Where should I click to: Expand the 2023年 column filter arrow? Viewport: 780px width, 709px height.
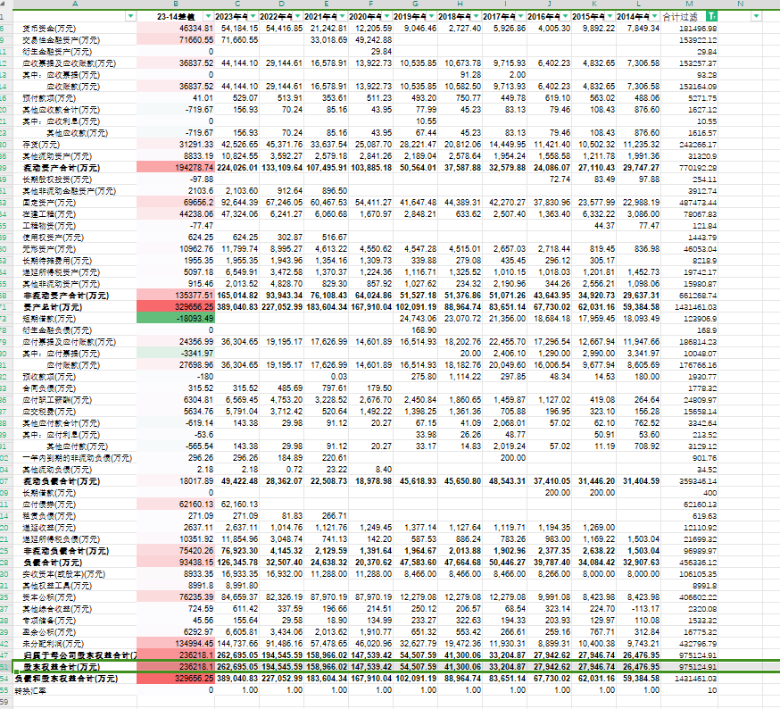253,16
